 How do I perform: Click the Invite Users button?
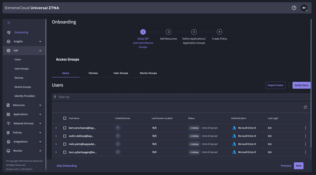tap(301, 85)
